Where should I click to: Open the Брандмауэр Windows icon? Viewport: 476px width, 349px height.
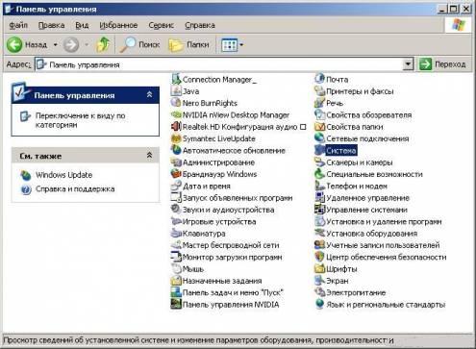[x=213, y=174]
